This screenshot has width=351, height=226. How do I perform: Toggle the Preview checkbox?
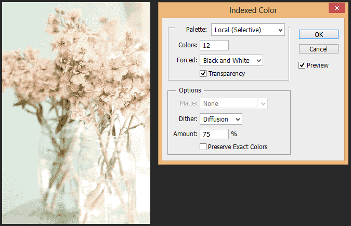pyautogui.click(x=302, y=65)
